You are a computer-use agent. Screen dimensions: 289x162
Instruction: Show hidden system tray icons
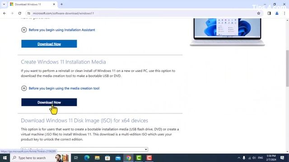point(239,158)
